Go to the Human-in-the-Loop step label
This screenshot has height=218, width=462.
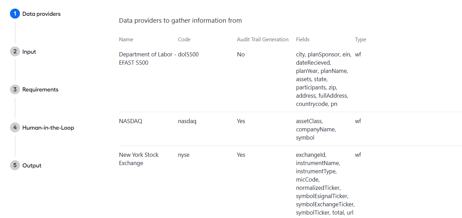point(48,128)
